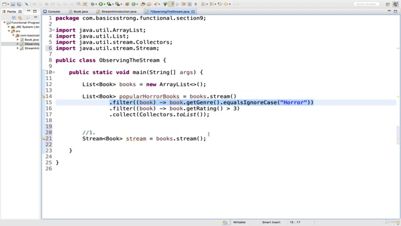Image resolution: width=401 pixels, height=226 pixels.
Task: Select Book.java in Package Explorer
Action: click(29, 40)
